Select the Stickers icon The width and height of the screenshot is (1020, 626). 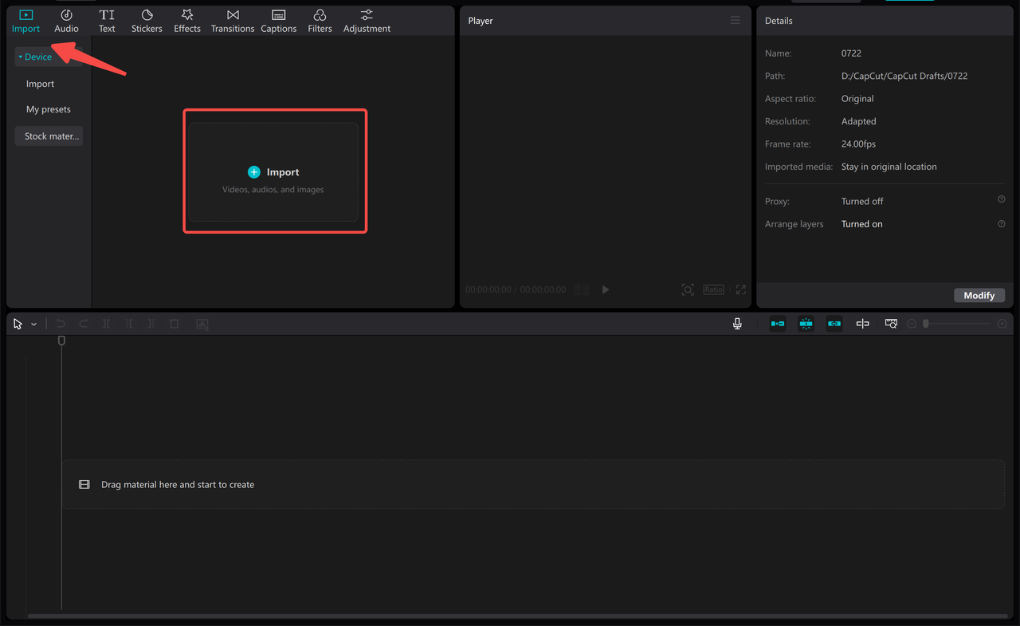(x=147, y=20)
